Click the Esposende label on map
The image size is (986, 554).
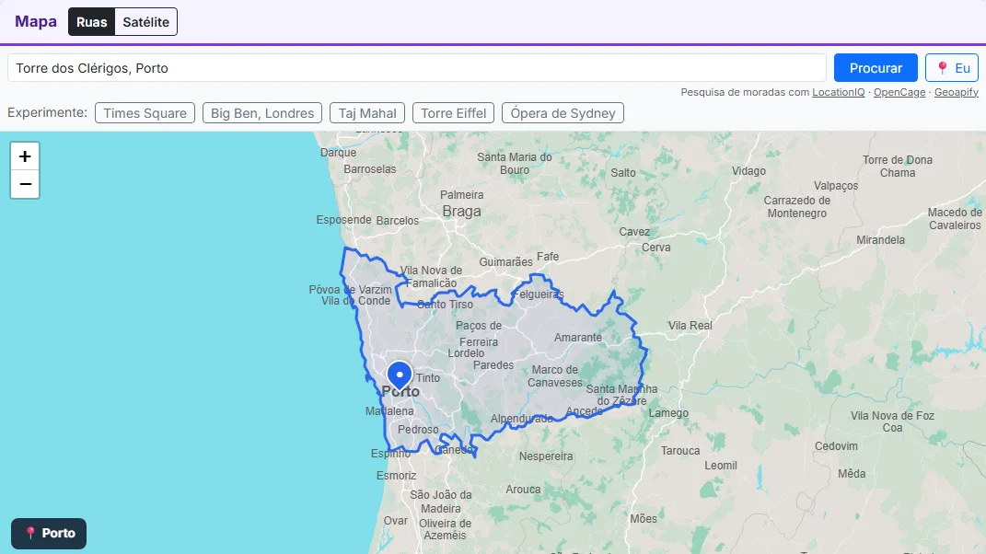click(x=343, y=220)
